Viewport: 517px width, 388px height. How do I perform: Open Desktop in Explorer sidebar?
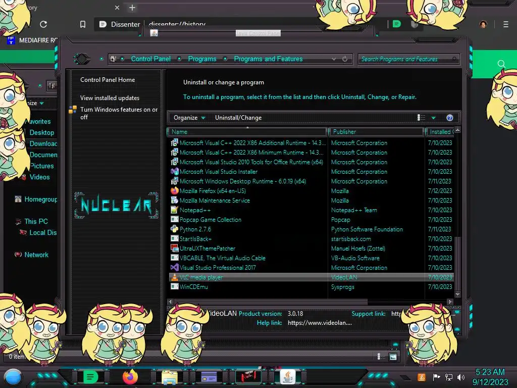pyautogui.click(x=41, y=133)
